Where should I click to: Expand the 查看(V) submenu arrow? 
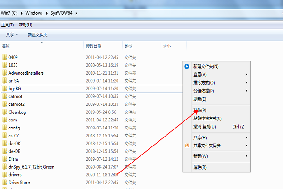coord(246,75)
